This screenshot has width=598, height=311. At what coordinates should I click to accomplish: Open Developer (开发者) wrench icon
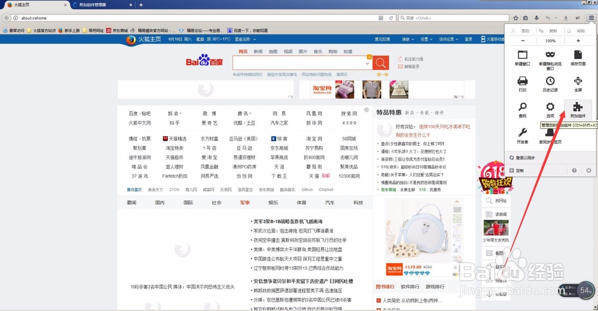pos(523,133)
